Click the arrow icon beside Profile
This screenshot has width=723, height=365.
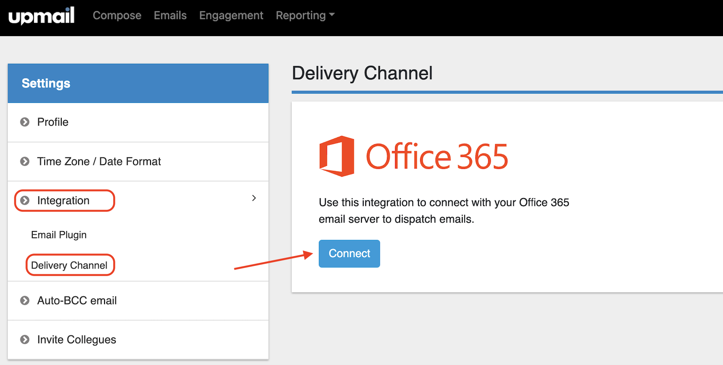coord(25,122)
